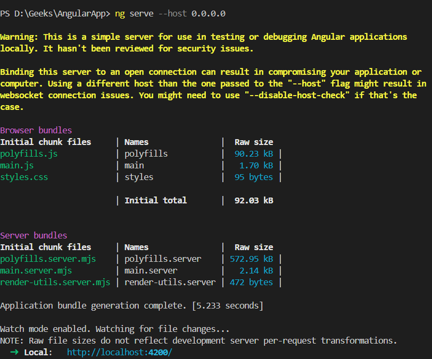The height and width of the screenshot is (359, 432).
Task: Click the yellow Warning: label
Action: point(19,37)
